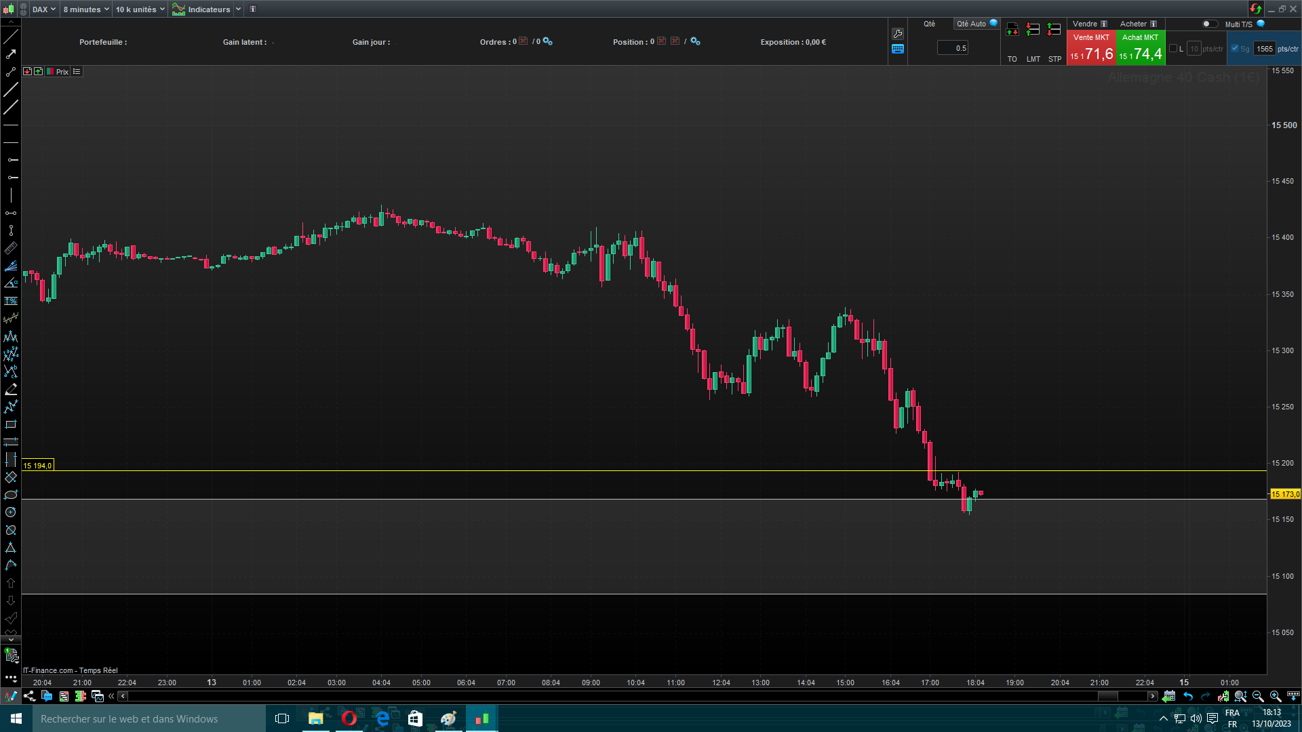The width and height of the screenshot is (1302, 732).
Task: Click the wrench settings icon
Action: pos(898,34)
